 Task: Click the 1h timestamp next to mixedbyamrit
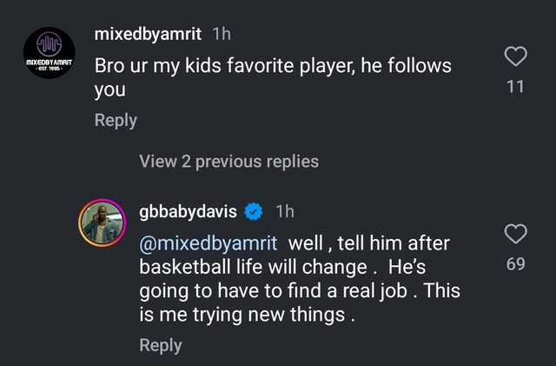click(x=222, y=34)
